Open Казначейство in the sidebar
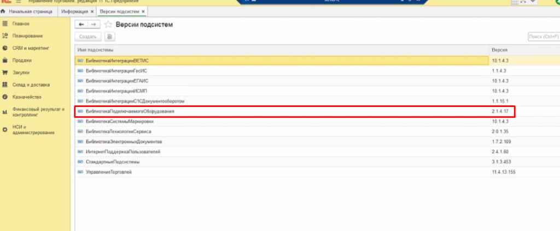The width and height of the screenshot is (560, 231). click(x=27, y=97)
